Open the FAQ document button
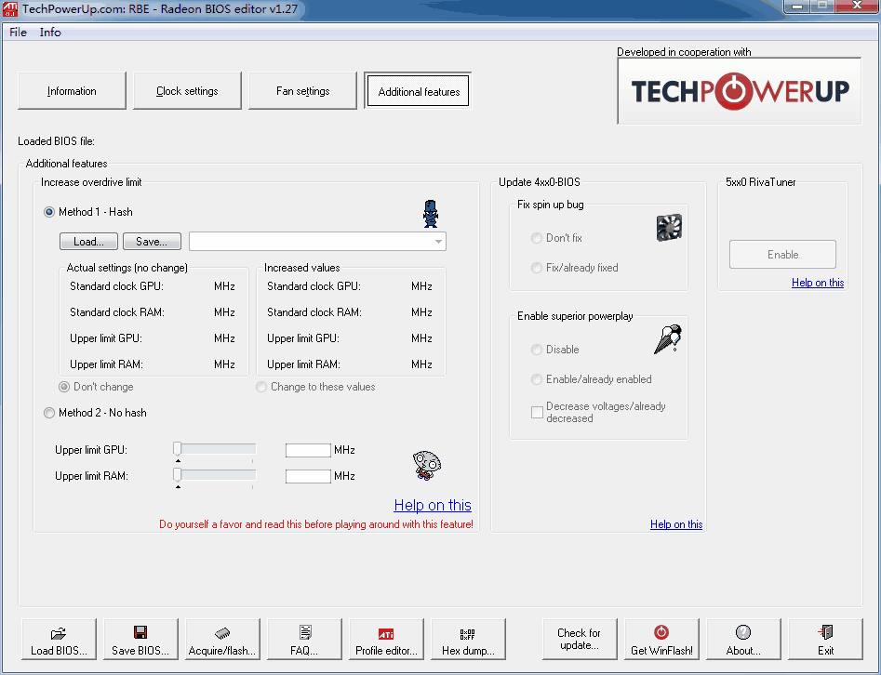 304,640
